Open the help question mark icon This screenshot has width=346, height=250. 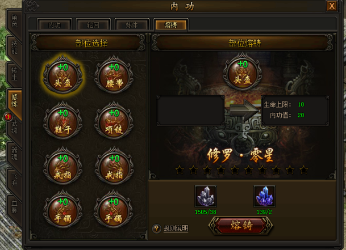coord(156,228)
